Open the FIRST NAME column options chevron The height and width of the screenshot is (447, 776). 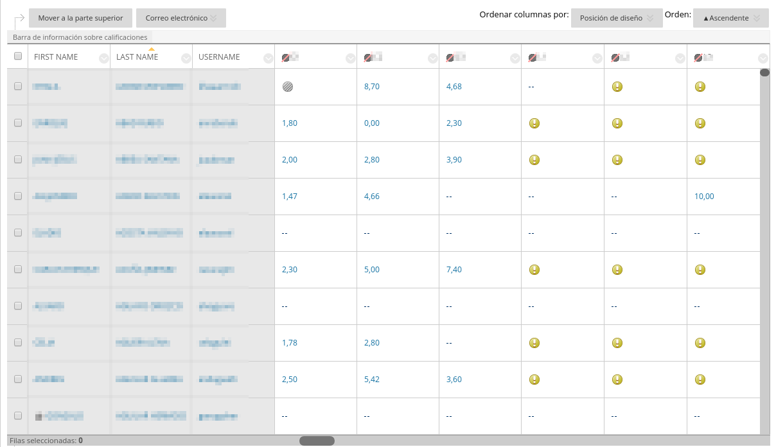(104, 58)
